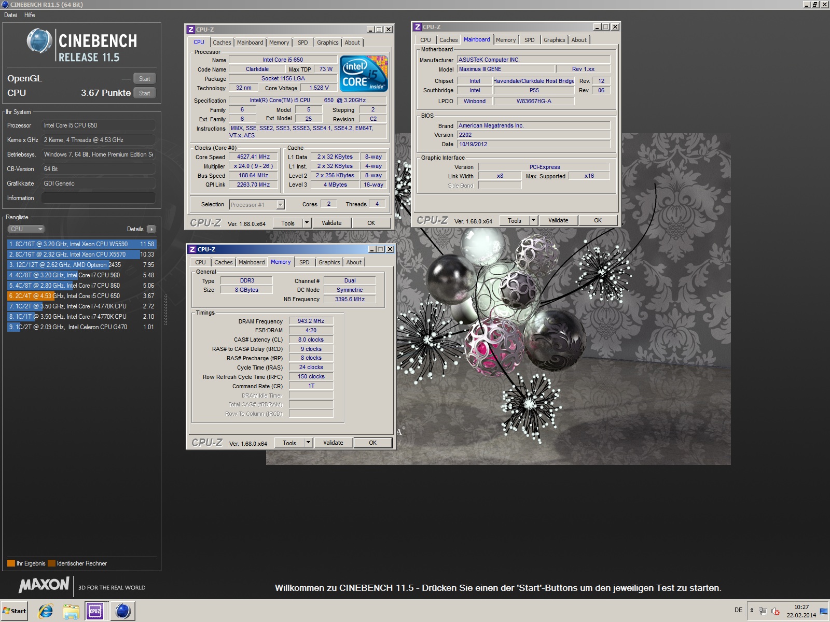Select AMD Opteron 2435 ranking row

[81, 265]
